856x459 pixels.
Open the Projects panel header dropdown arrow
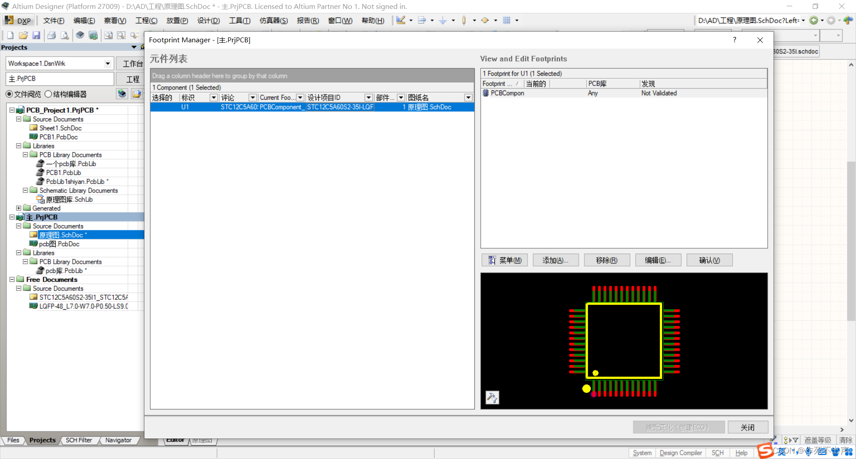[134, 47]
